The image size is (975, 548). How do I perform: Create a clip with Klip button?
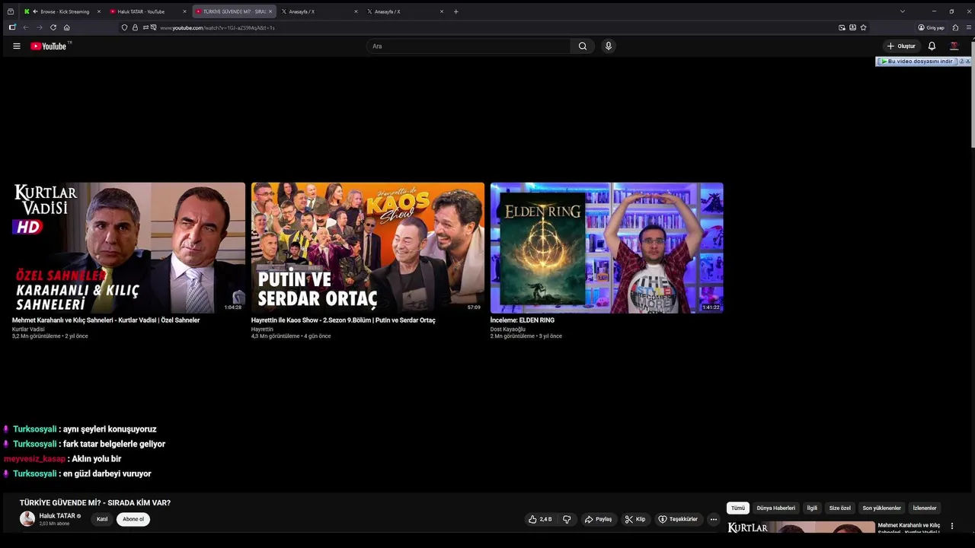click(x=635, y=519)
